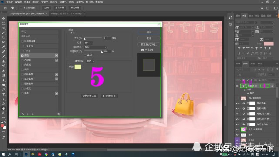Select the History Brush tool
Viewport: 279px width, 157px height.
point(3,66)
